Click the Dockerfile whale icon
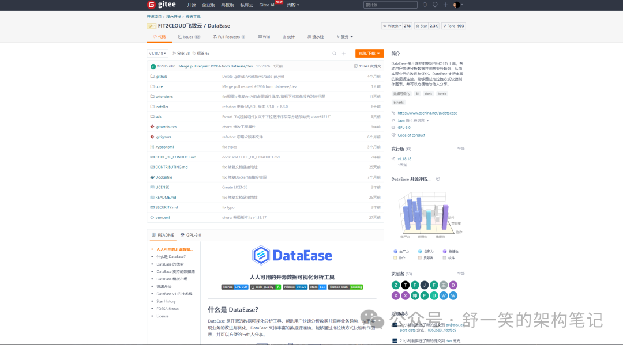This screenshot has height=345, width=623. click(152, 177)
